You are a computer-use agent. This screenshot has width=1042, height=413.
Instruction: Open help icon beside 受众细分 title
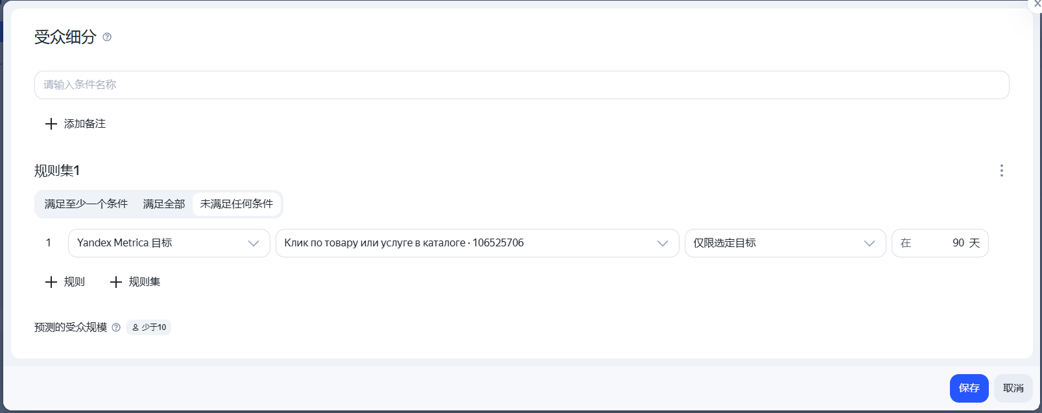[107, 37]
